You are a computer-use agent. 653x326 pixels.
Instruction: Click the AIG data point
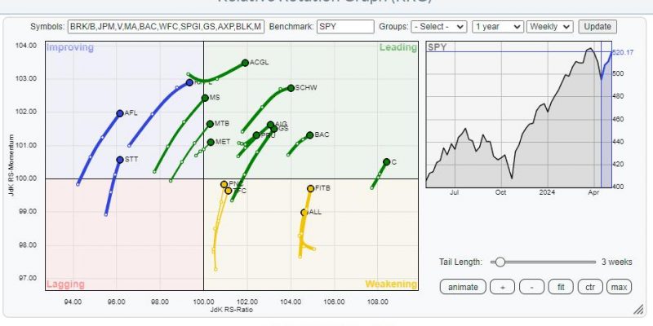271,125
